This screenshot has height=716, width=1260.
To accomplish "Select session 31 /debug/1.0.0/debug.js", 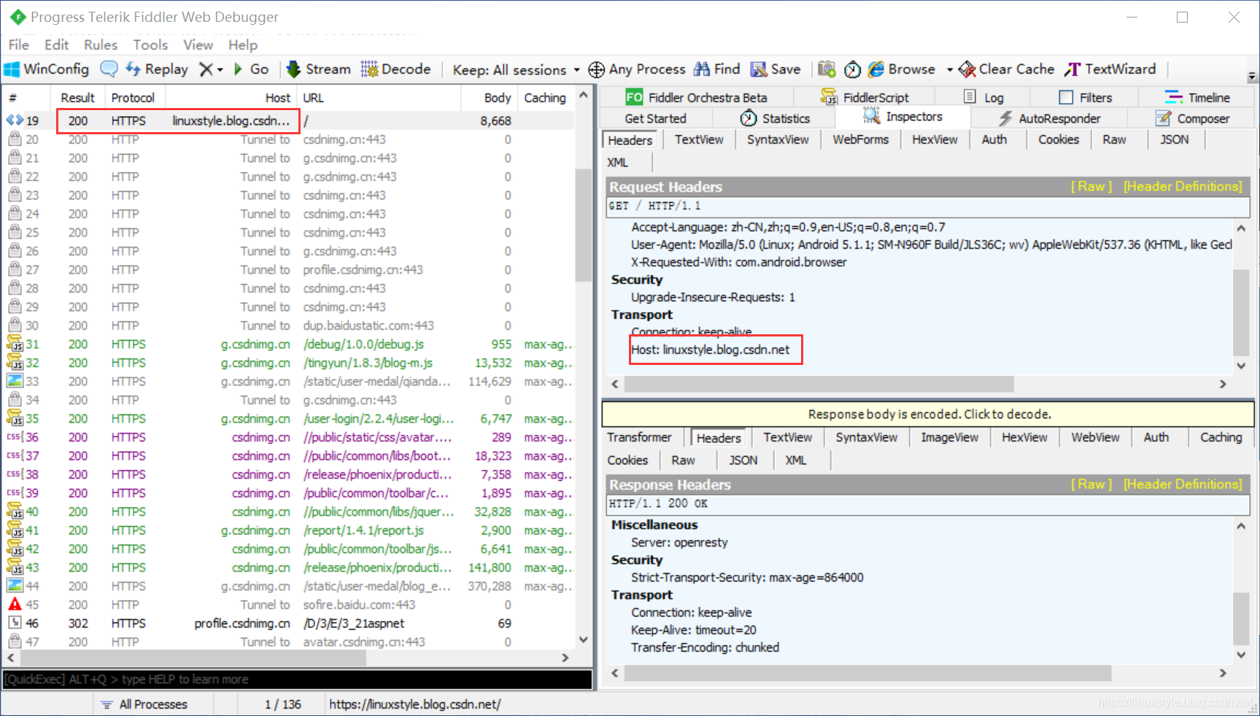I will [289, 344].
